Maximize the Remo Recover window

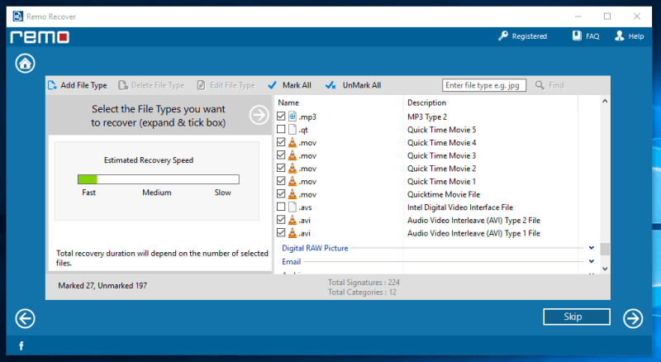[x=607, y=17]
